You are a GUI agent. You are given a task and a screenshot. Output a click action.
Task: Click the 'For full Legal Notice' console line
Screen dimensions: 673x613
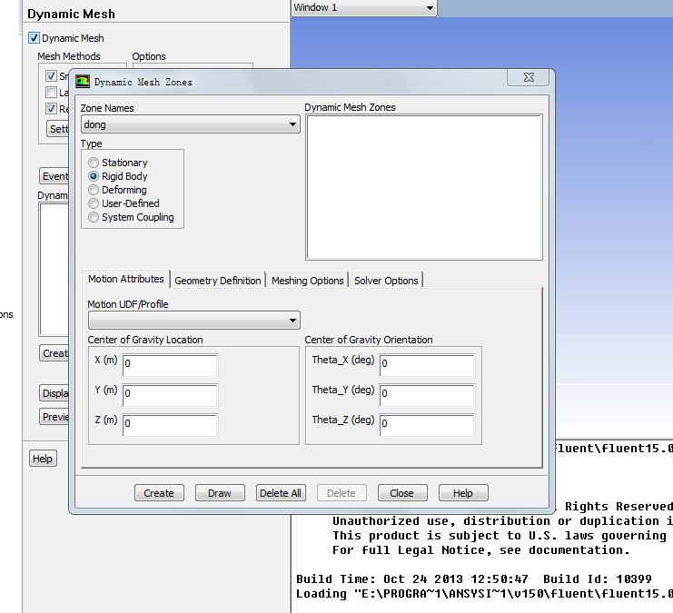coord(481,550)
